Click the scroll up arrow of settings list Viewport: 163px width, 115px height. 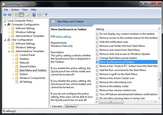tap(159, 29)
